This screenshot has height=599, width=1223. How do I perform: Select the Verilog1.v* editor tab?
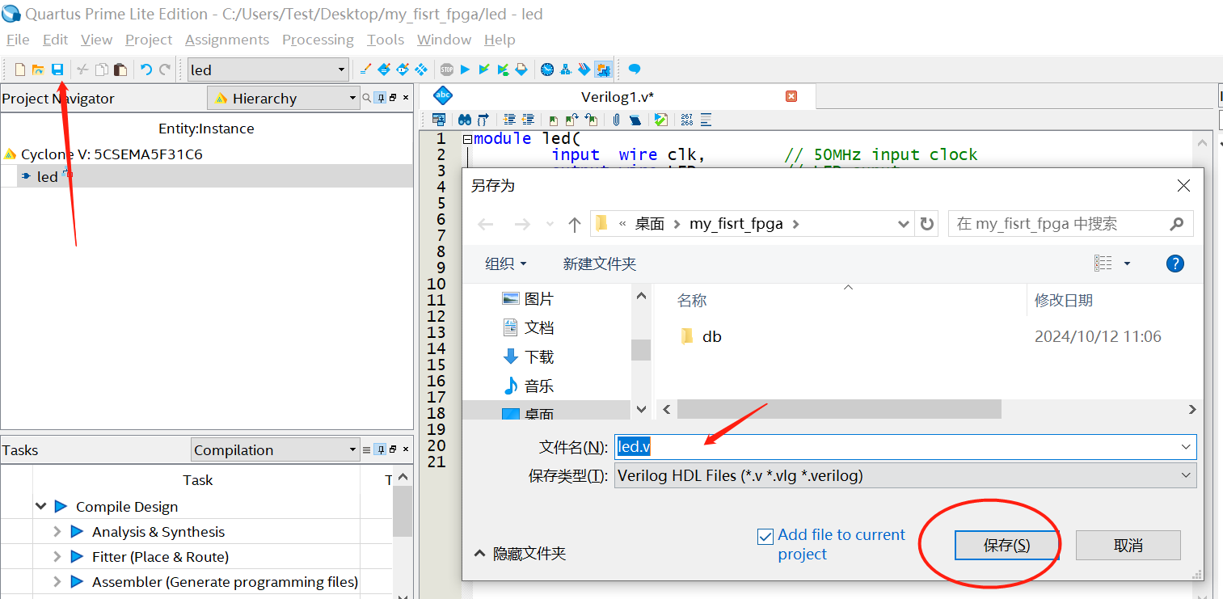pyautogui.click(x=618, y=97)
